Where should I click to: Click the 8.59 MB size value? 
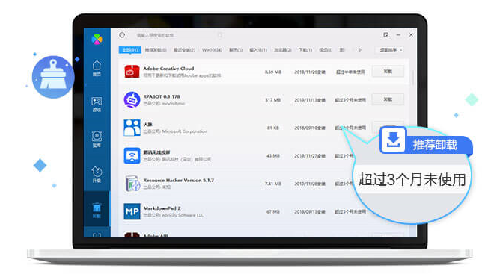tap(273, 72)
